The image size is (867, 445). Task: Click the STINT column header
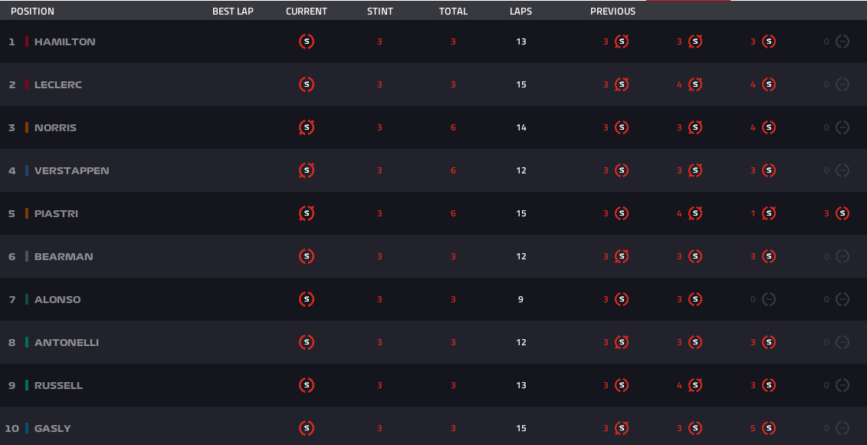[380, 11]
